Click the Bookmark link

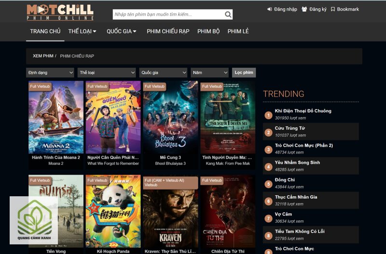coord(348,9)
